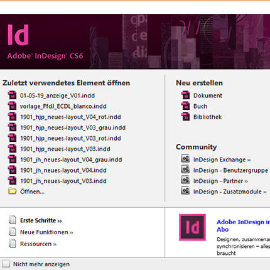Open the Neue Funktionen link
Screen dimensions: 270x270
(46, 232)
